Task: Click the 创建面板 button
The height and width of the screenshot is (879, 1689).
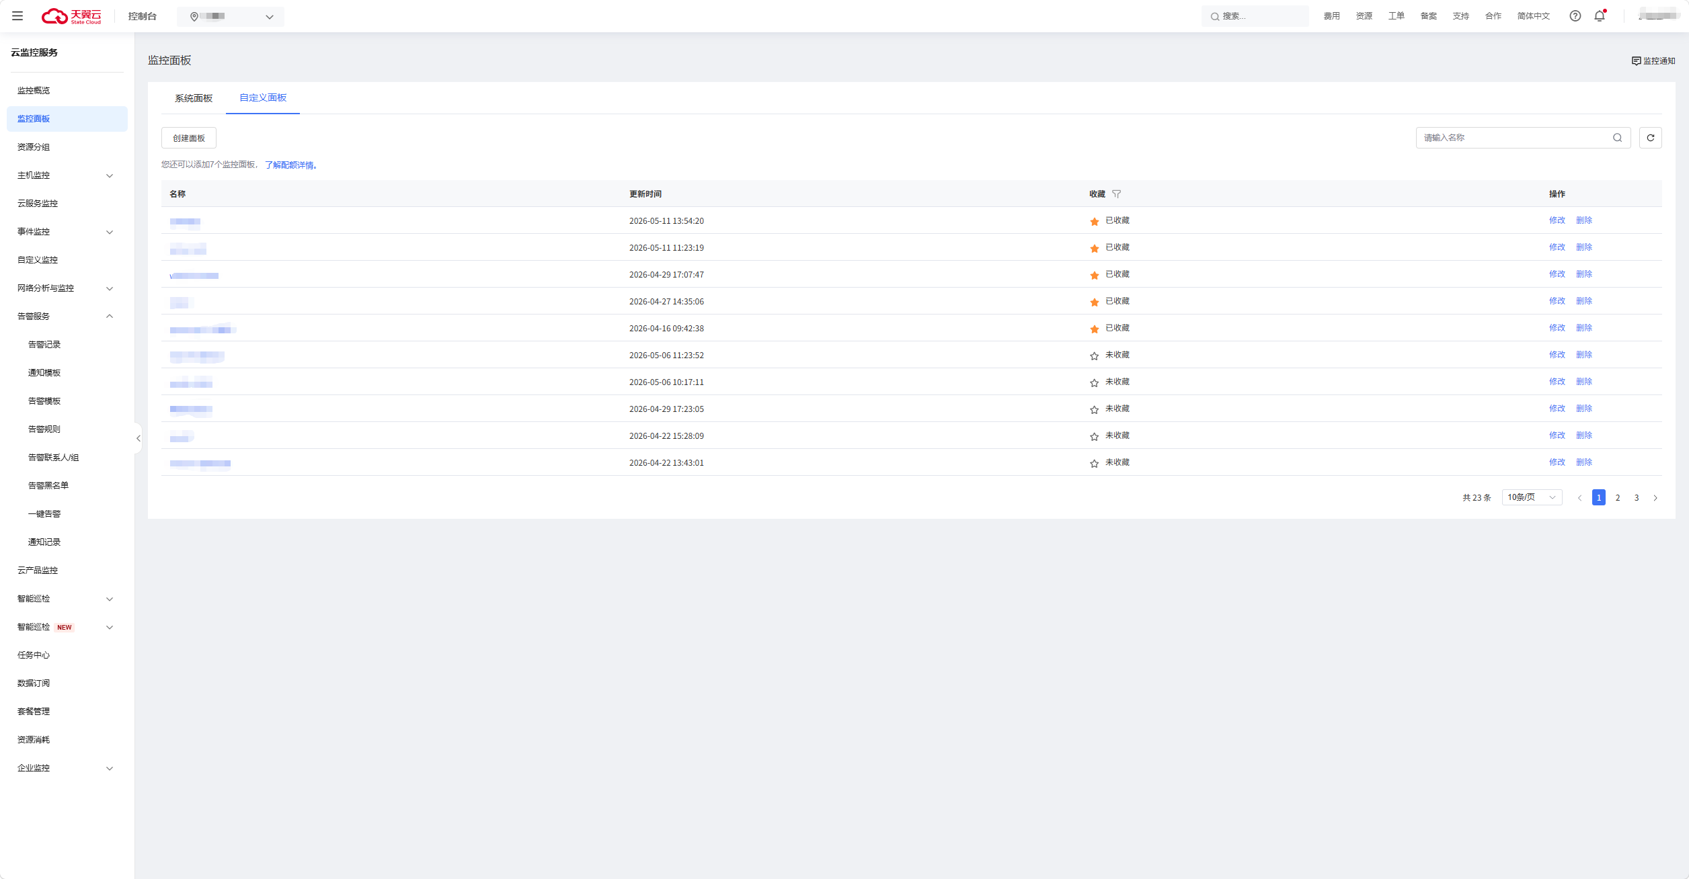Action: click(x=189, y=138)
